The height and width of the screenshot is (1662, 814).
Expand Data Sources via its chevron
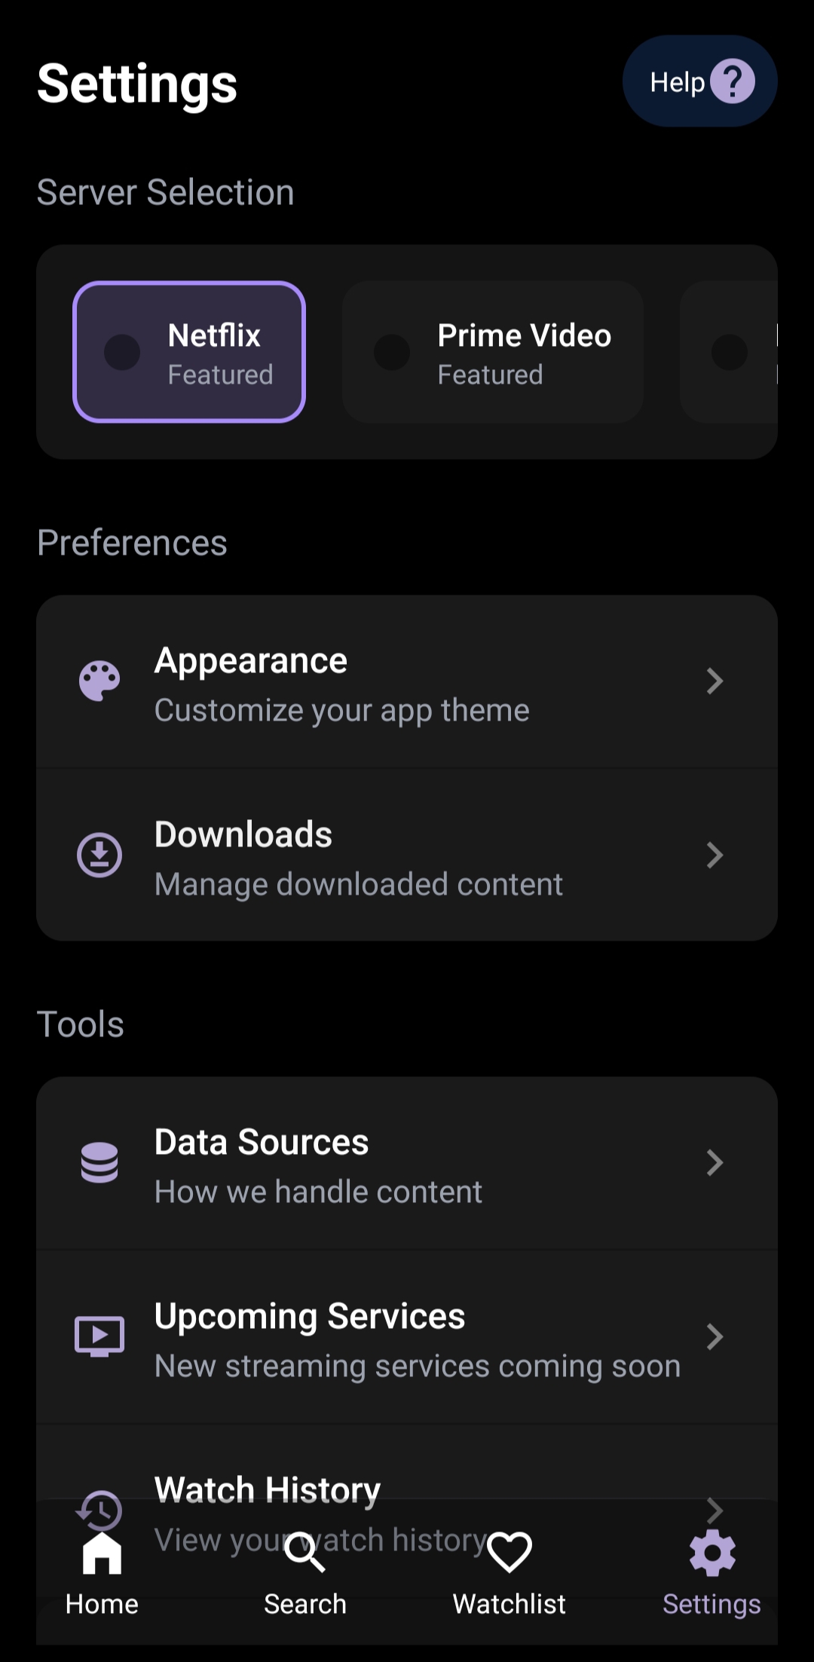pos(715,1162)
